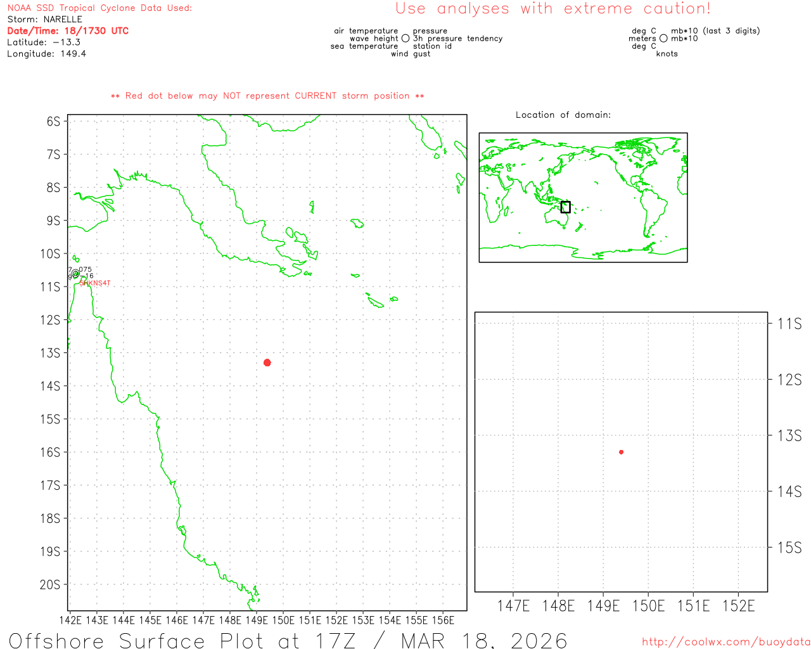Click the 'Location of domain:' label
Image resolution: width=811 pixels, height=649 pixels.
coord(563,115)
